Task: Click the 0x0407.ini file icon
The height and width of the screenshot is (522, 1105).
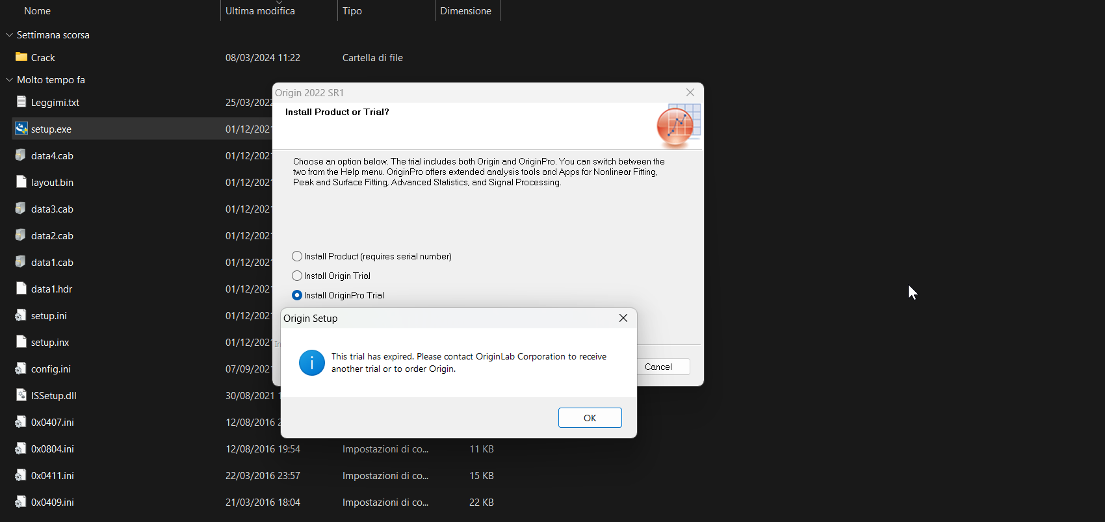Action: (21, 422)
